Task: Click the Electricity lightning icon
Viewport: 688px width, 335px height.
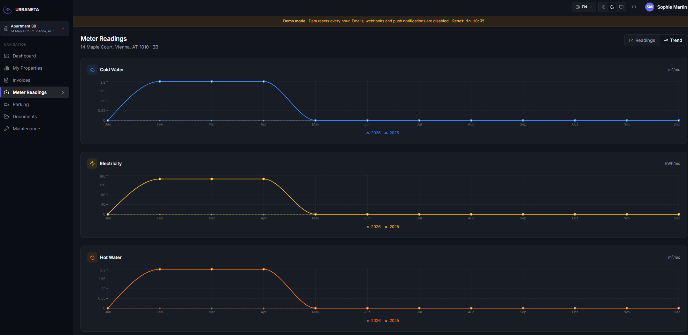Action: tap(92, 164)
